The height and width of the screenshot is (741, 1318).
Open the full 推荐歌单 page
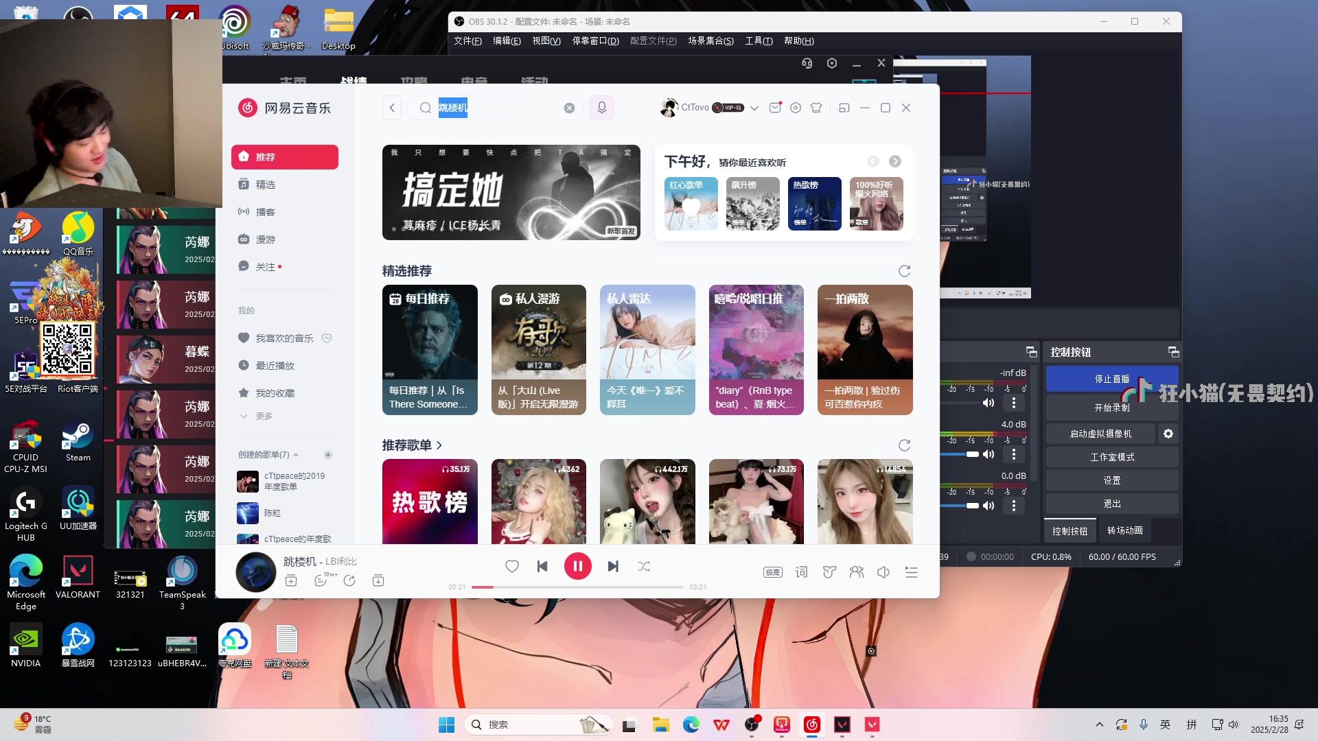coord(412,445)
